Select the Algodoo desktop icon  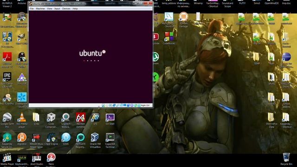tap(22, 137)
